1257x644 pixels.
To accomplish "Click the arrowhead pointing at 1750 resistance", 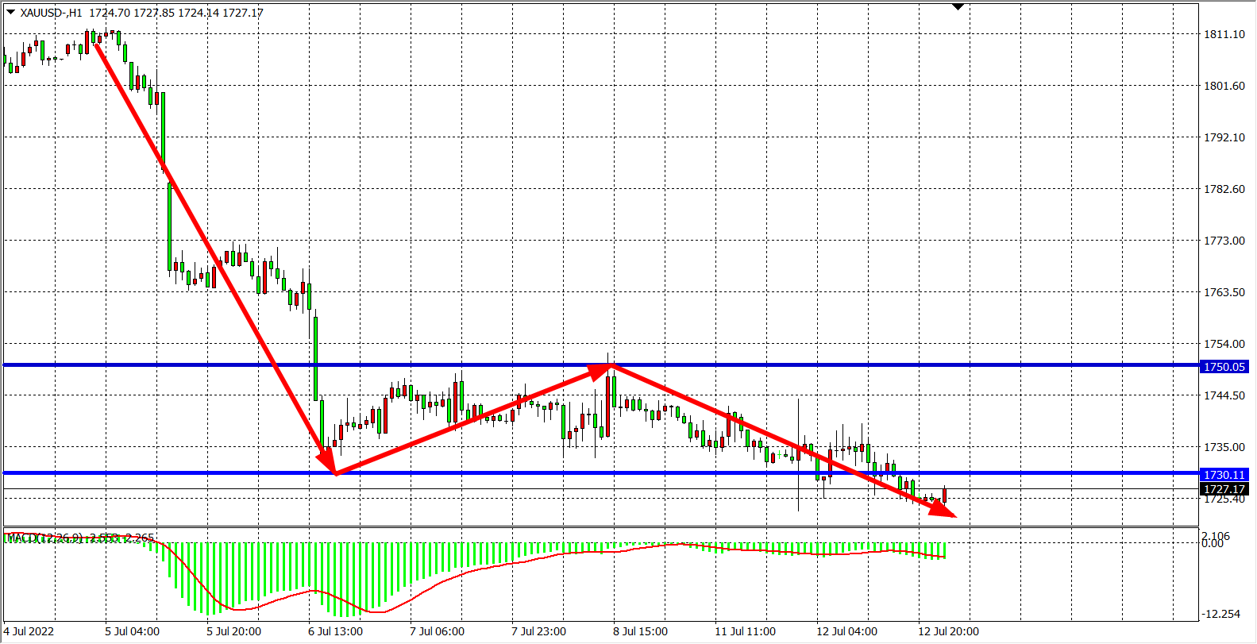I will tap(601, 369).
